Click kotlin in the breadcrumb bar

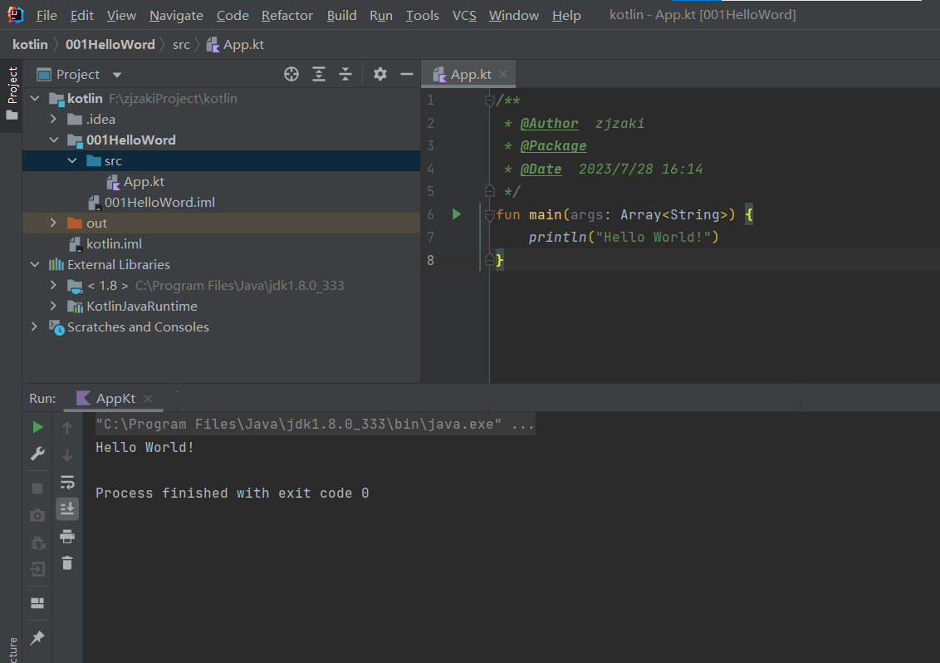tap(30, 44)
